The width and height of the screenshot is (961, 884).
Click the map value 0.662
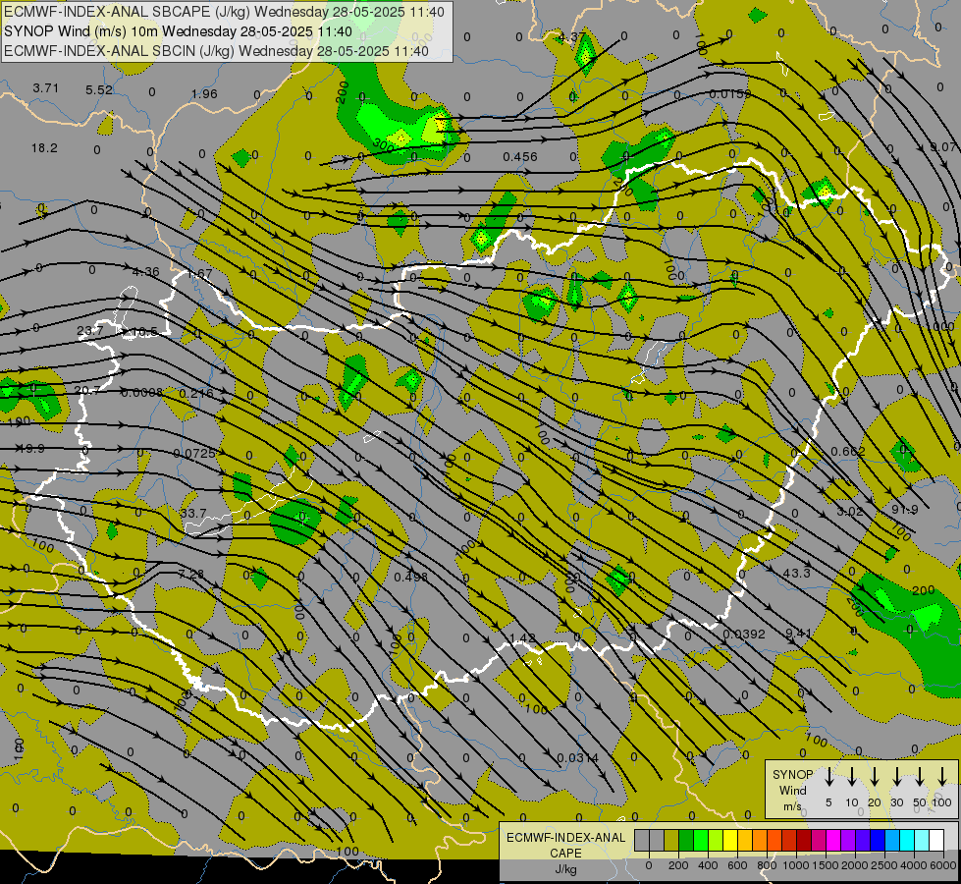point(848,452)
